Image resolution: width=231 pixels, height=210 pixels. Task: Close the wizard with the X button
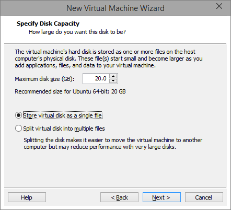point(219,6)
